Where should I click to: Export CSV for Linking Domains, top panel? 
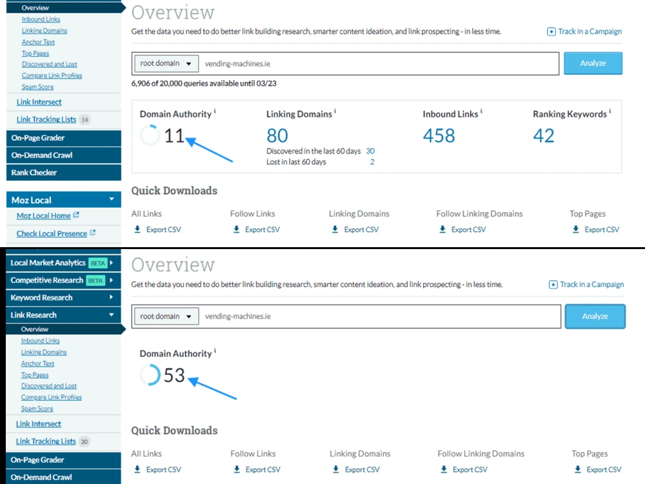(361, 230)
